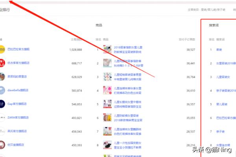This screenshot has width=236, height=157.
Task: Click transaction value 1,028,888
Action: (76, 50)
